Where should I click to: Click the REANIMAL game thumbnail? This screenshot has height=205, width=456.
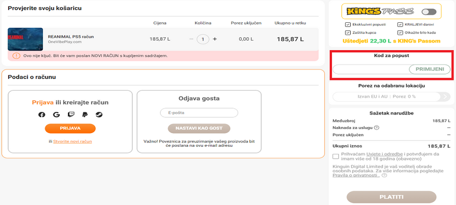click(x=25, y=39)
